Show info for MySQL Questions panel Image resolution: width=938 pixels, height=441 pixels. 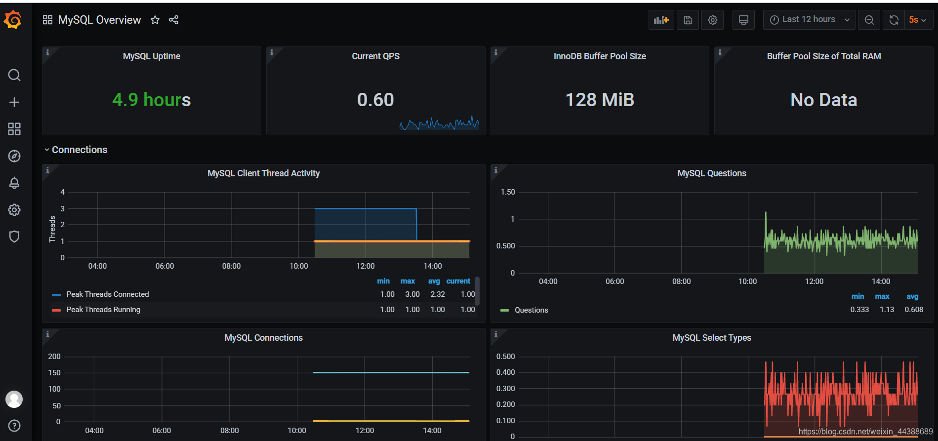coord(495,170)
